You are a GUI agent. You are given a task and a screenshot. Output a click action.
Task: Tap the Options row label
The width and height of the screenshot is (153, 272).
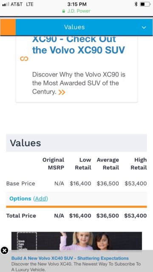pos(20,198)
